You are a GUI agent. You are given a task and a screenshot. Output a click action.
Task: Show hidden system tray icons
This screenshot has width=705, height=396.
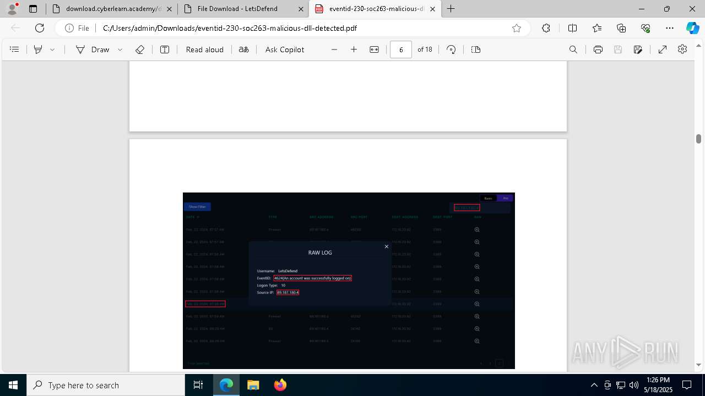[x=594, y=385]
